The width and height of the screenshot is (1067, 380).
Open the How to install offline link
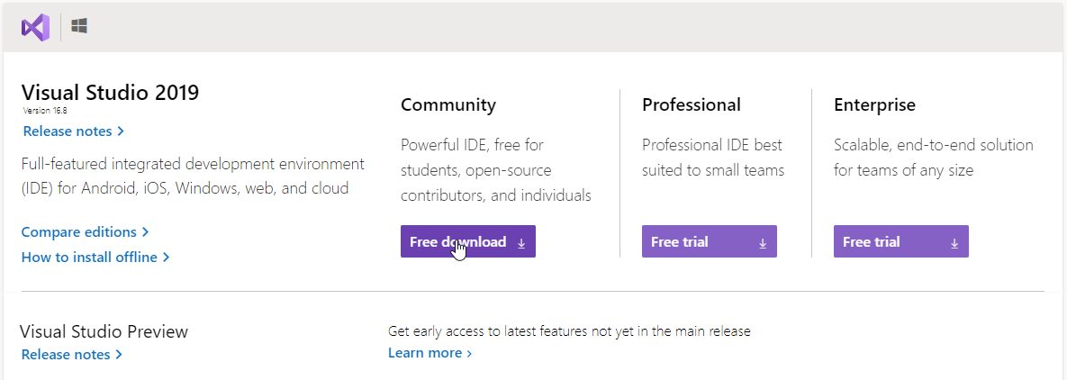point(89,258)
